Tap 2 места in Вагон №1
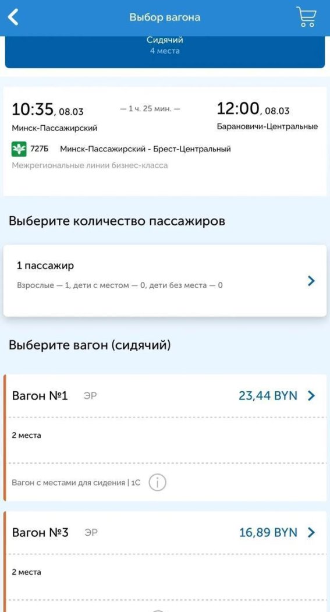Viewport: 330px width, 612px height. coord(27,435)
